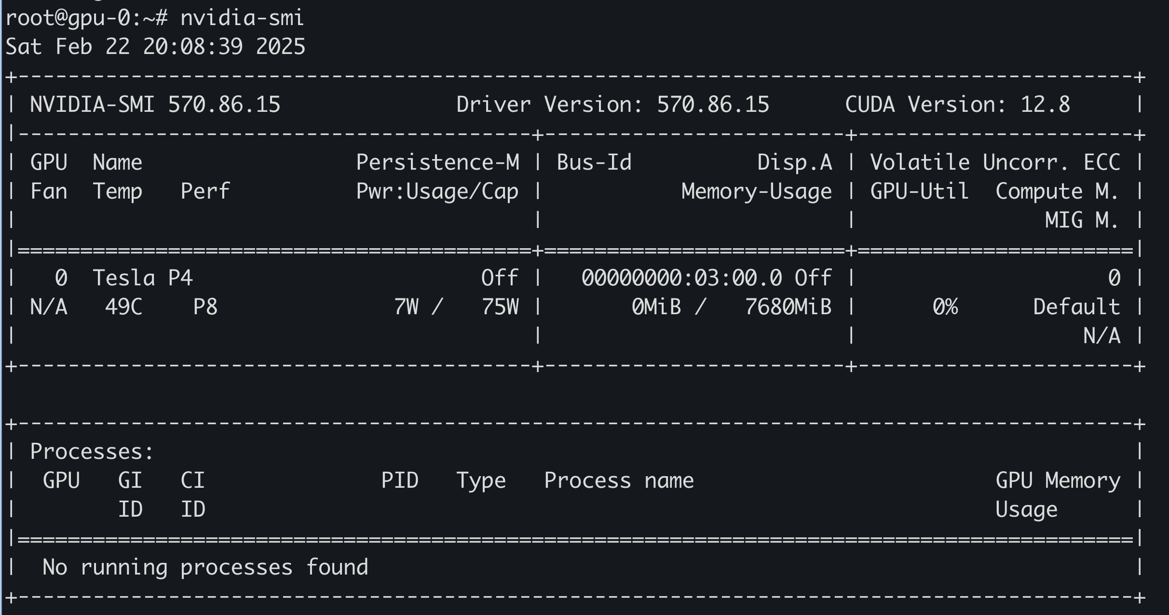
Task: Click the 'Processes:' section label
Action: (x=92, y=452)
